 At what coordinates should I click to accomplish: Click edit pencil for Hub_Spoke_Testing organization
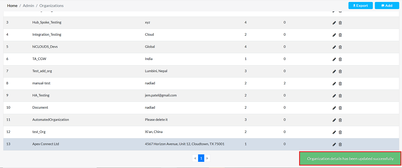334,23
